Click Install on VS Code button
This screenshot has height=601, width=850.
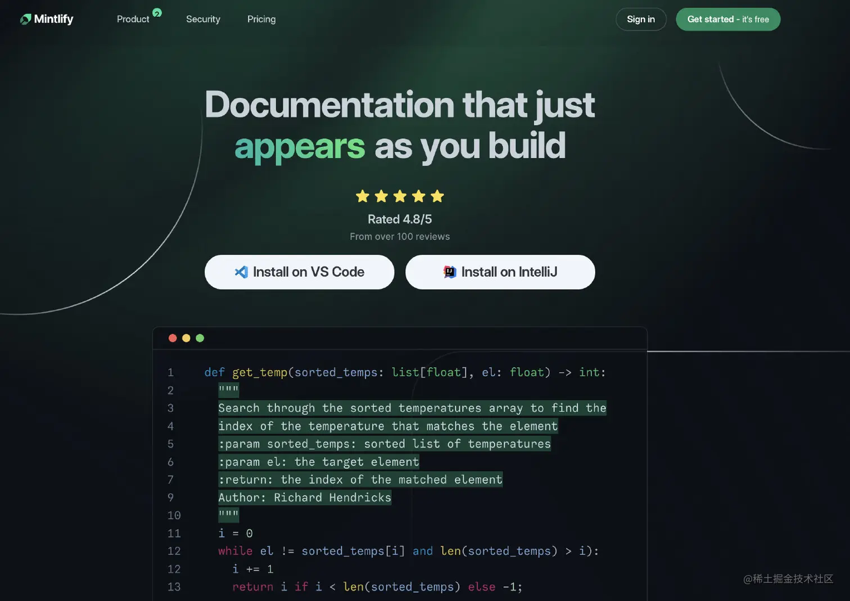click(x=299, y=272)
